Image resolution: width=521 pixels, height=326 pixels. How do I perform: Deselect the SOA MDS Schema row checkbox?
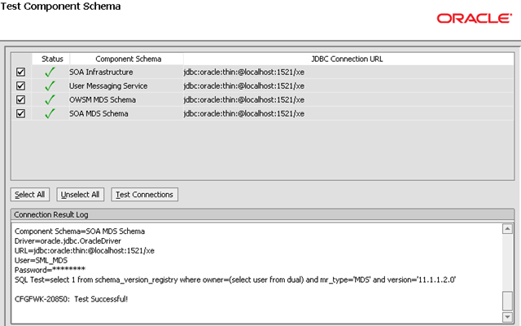pyautogui.click(x=20, y=113)
